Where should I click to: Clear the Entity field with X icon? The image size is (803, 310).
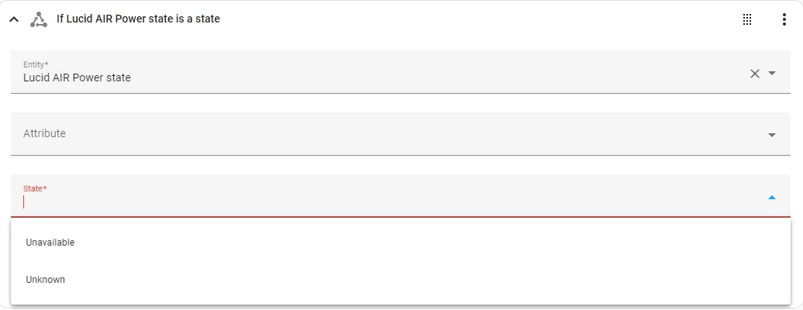point(755,74)
